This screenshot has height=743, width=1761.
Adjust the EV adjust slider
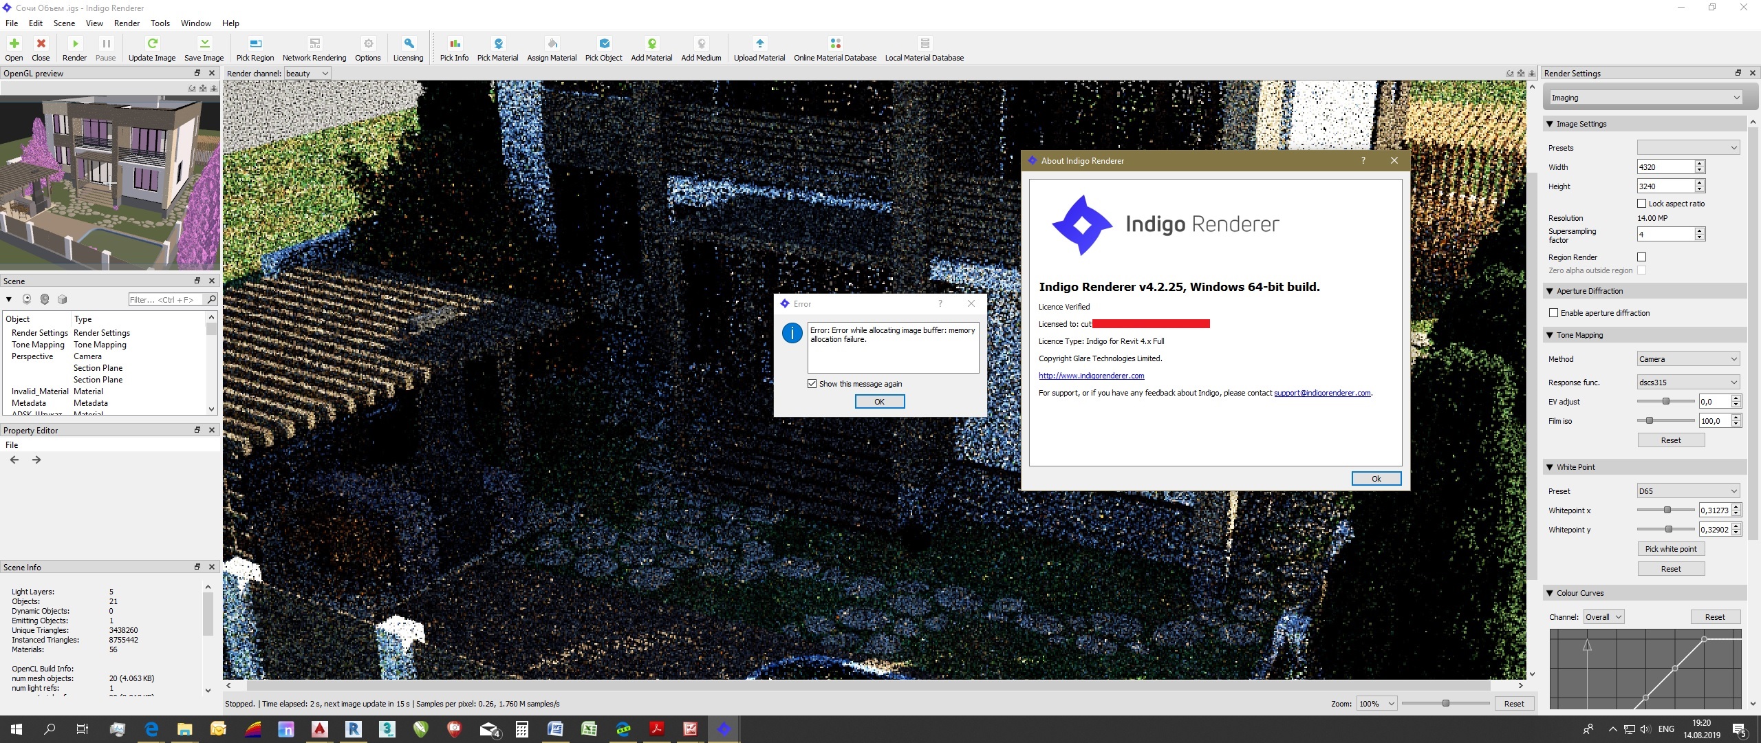1665,401
